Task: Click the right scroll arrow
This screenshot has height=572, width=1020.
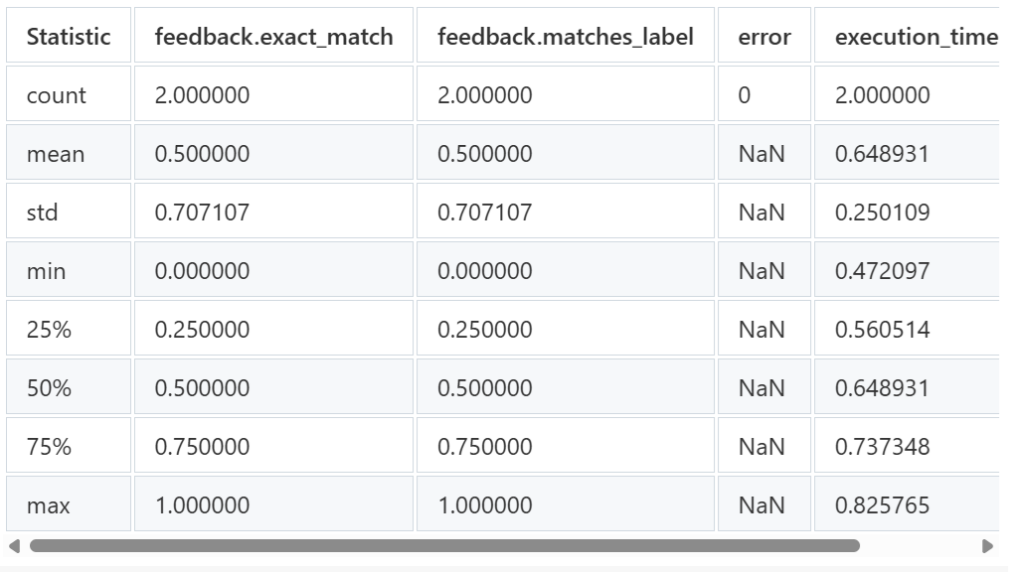Action: pyautogui.click(x=987, y=546)
